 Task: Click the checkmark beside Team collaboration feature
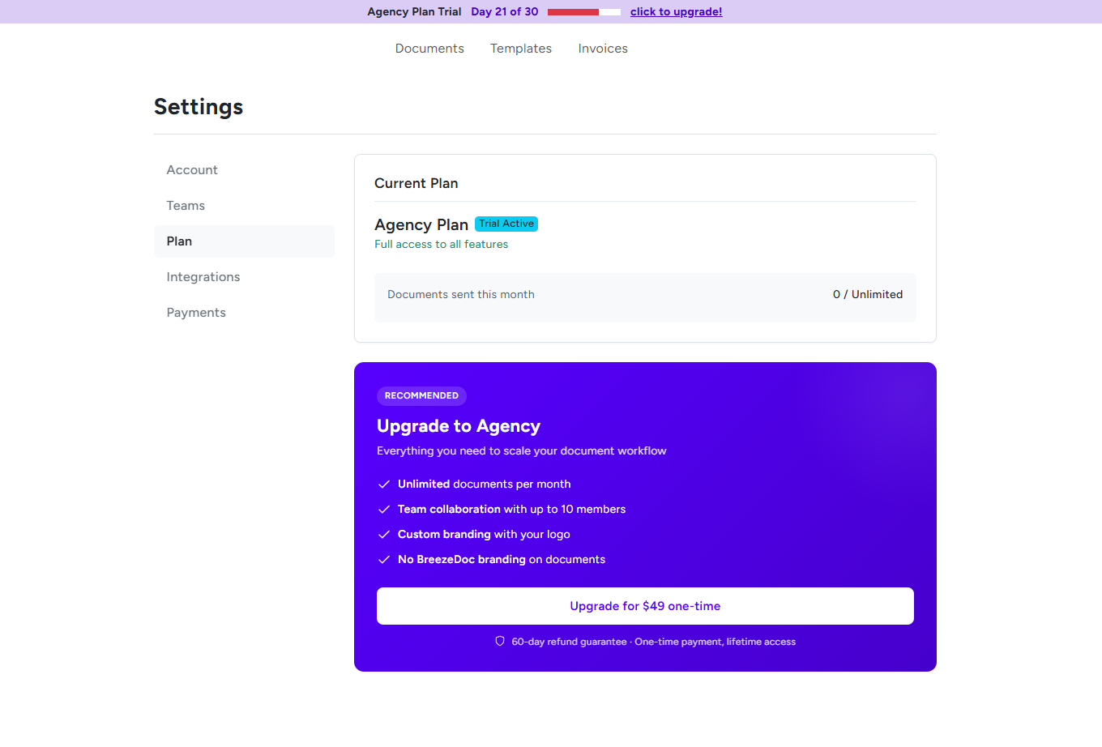tap(384, 509)
